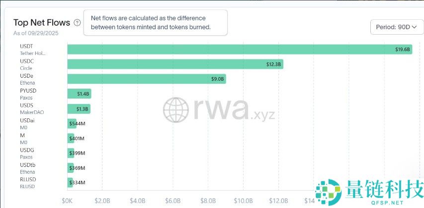Open the Period 90D dropdown
The image size is (424, 208).
397,27
